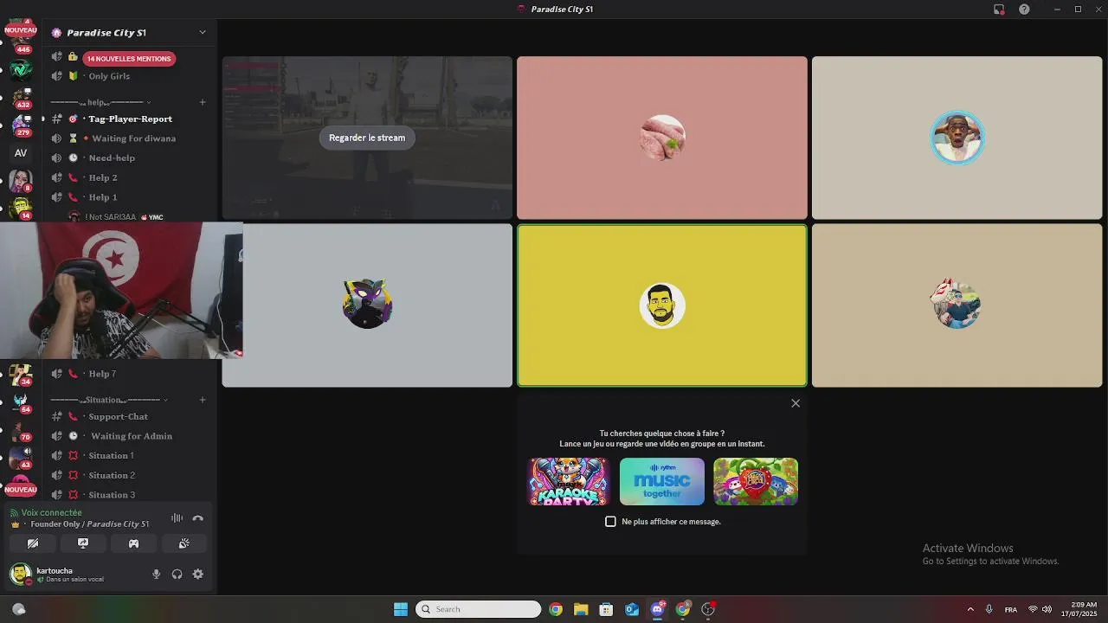Launch the Karaoke Party activity
Viewport: 1108px width, 623px height.
569,482
